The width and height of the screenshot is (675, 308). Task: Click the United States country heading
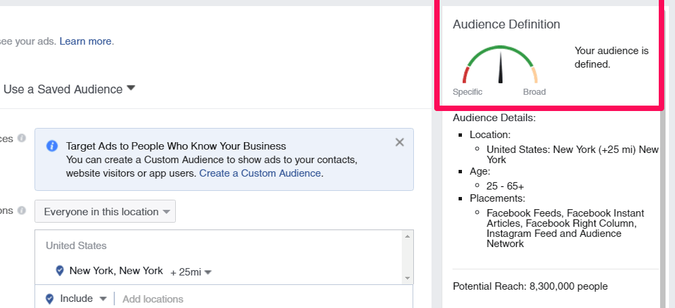(76, 246)
